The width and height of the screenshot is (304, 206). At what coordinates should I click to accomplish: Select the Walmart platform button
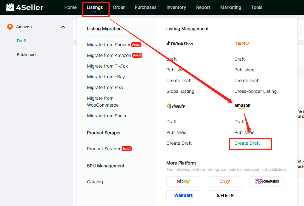coord(183,195)
